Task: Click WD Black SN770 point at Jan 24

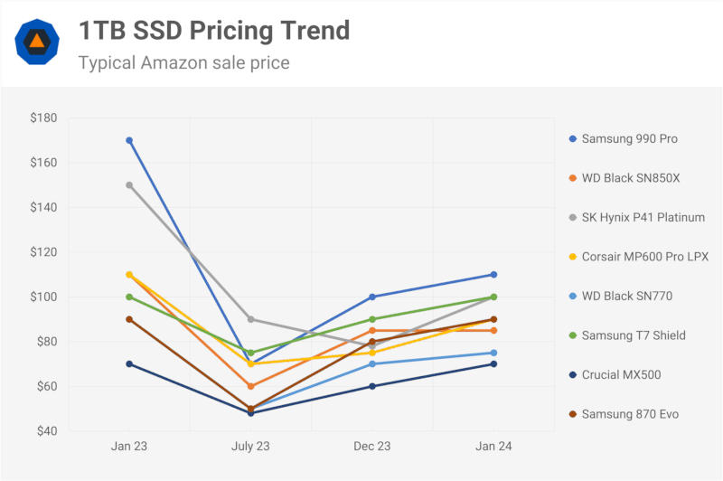Action: pos(493,353)
